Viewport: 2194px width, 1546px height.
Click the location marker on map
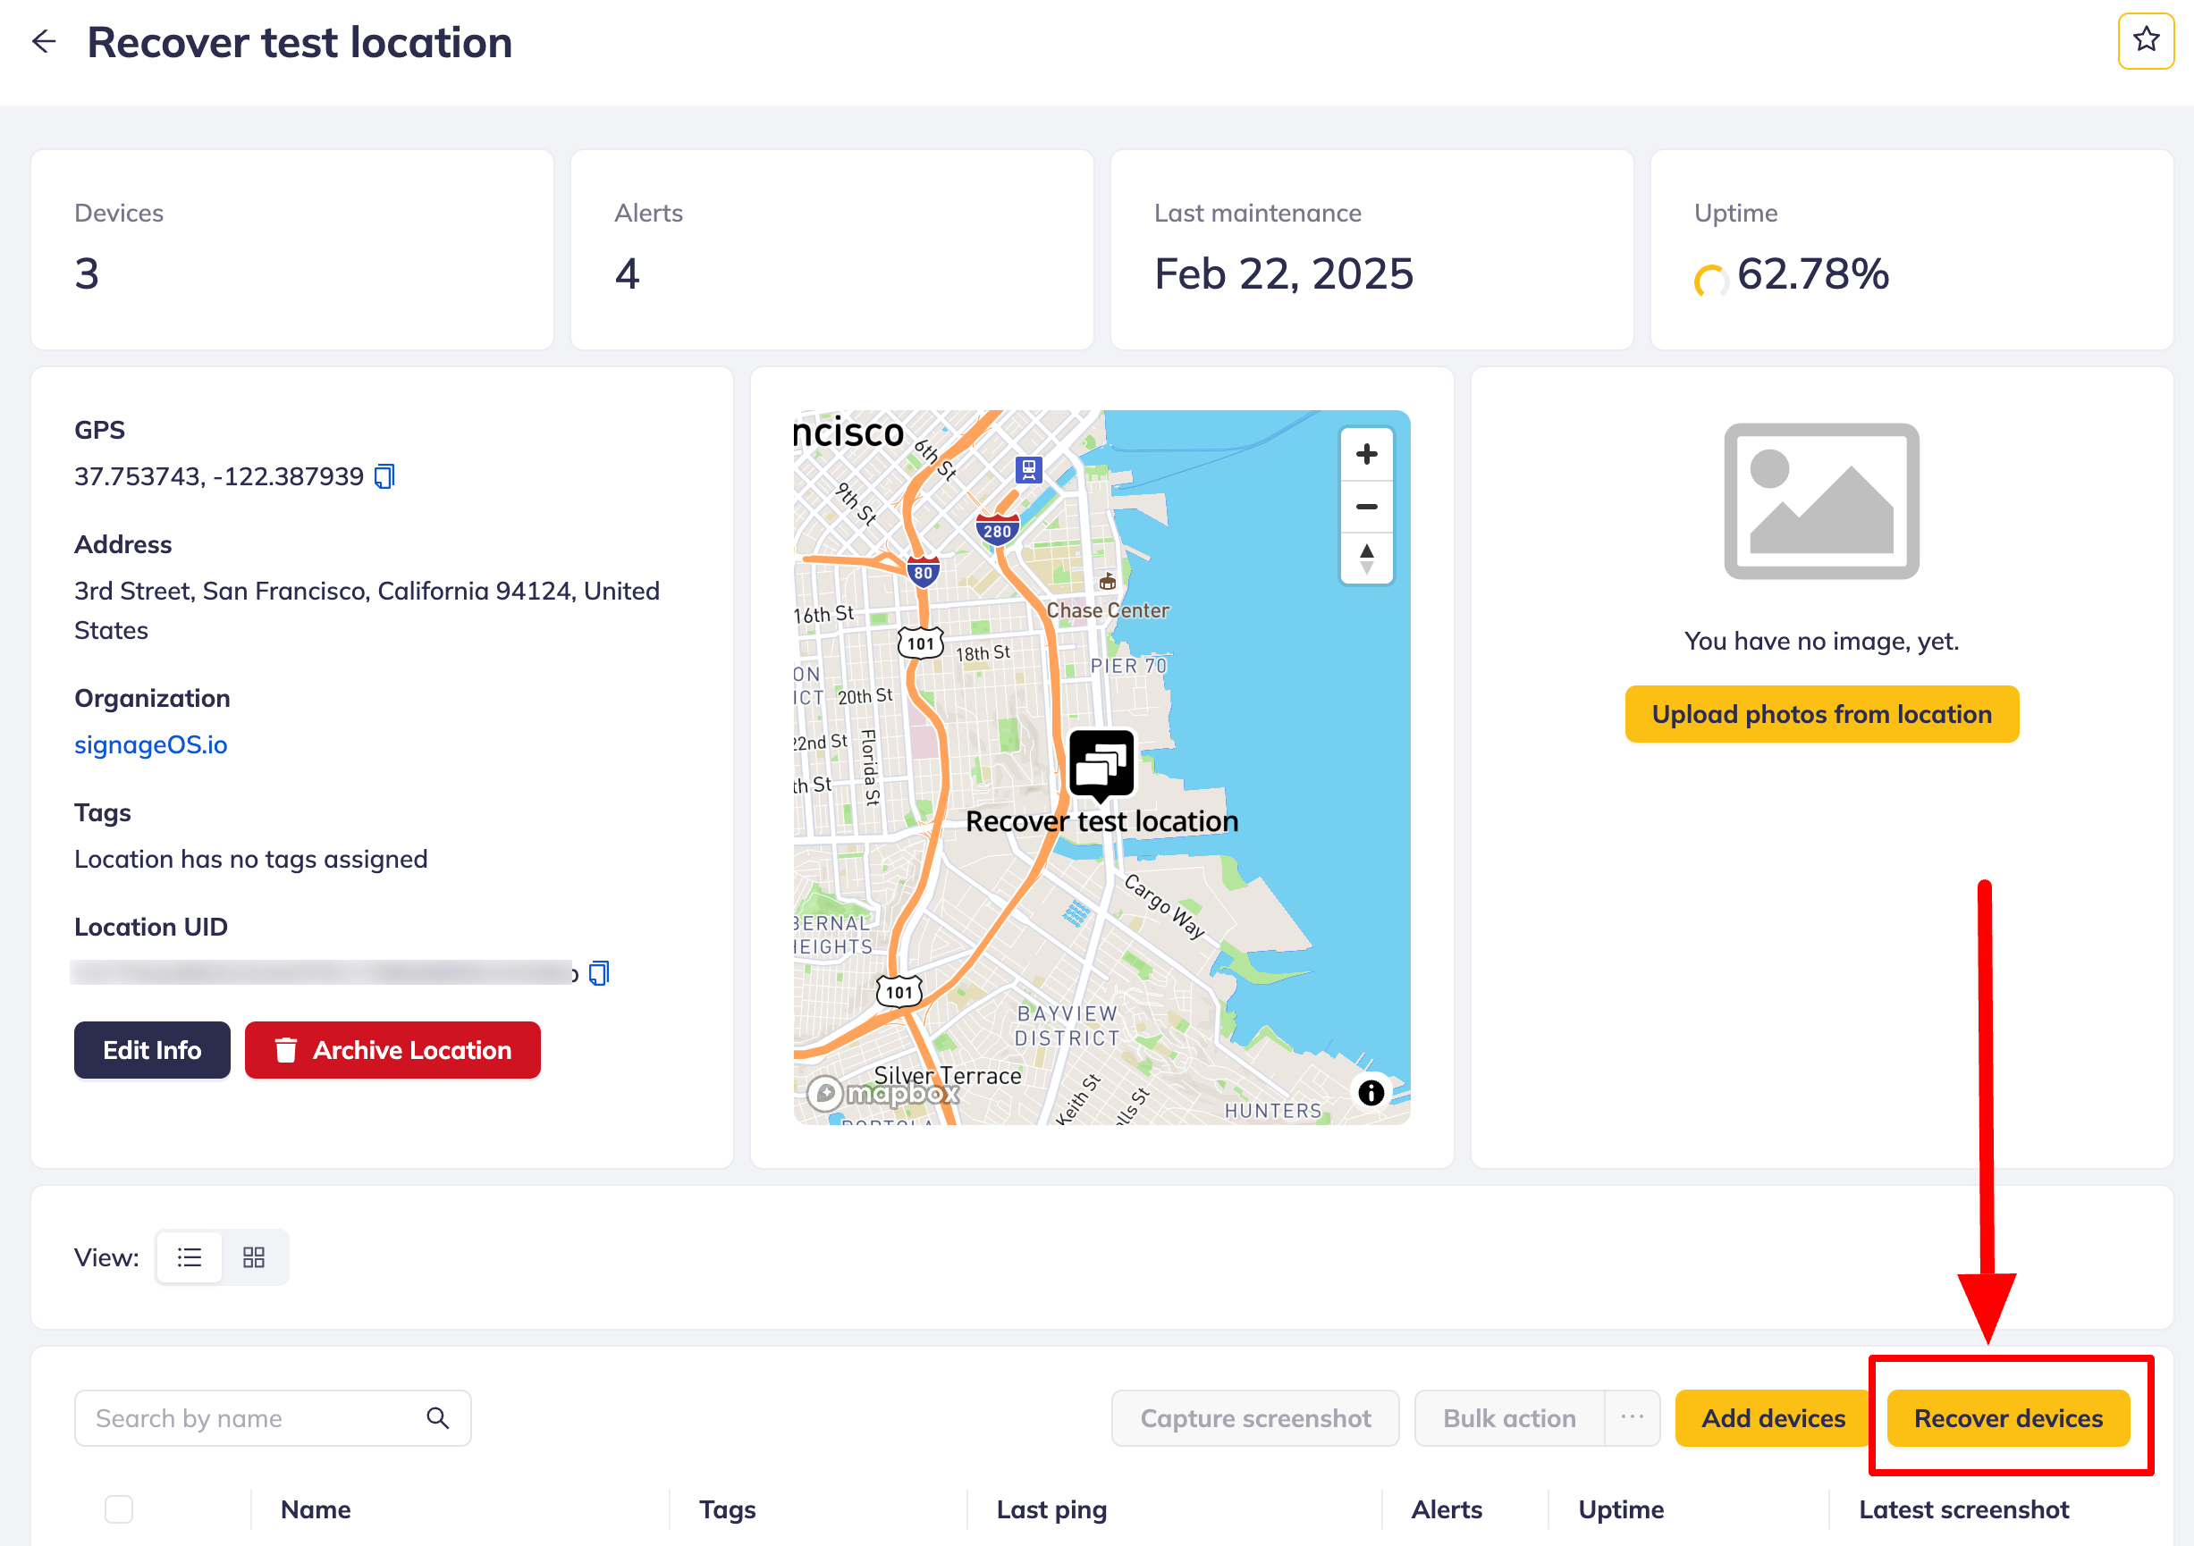(x=1101, y=764)
